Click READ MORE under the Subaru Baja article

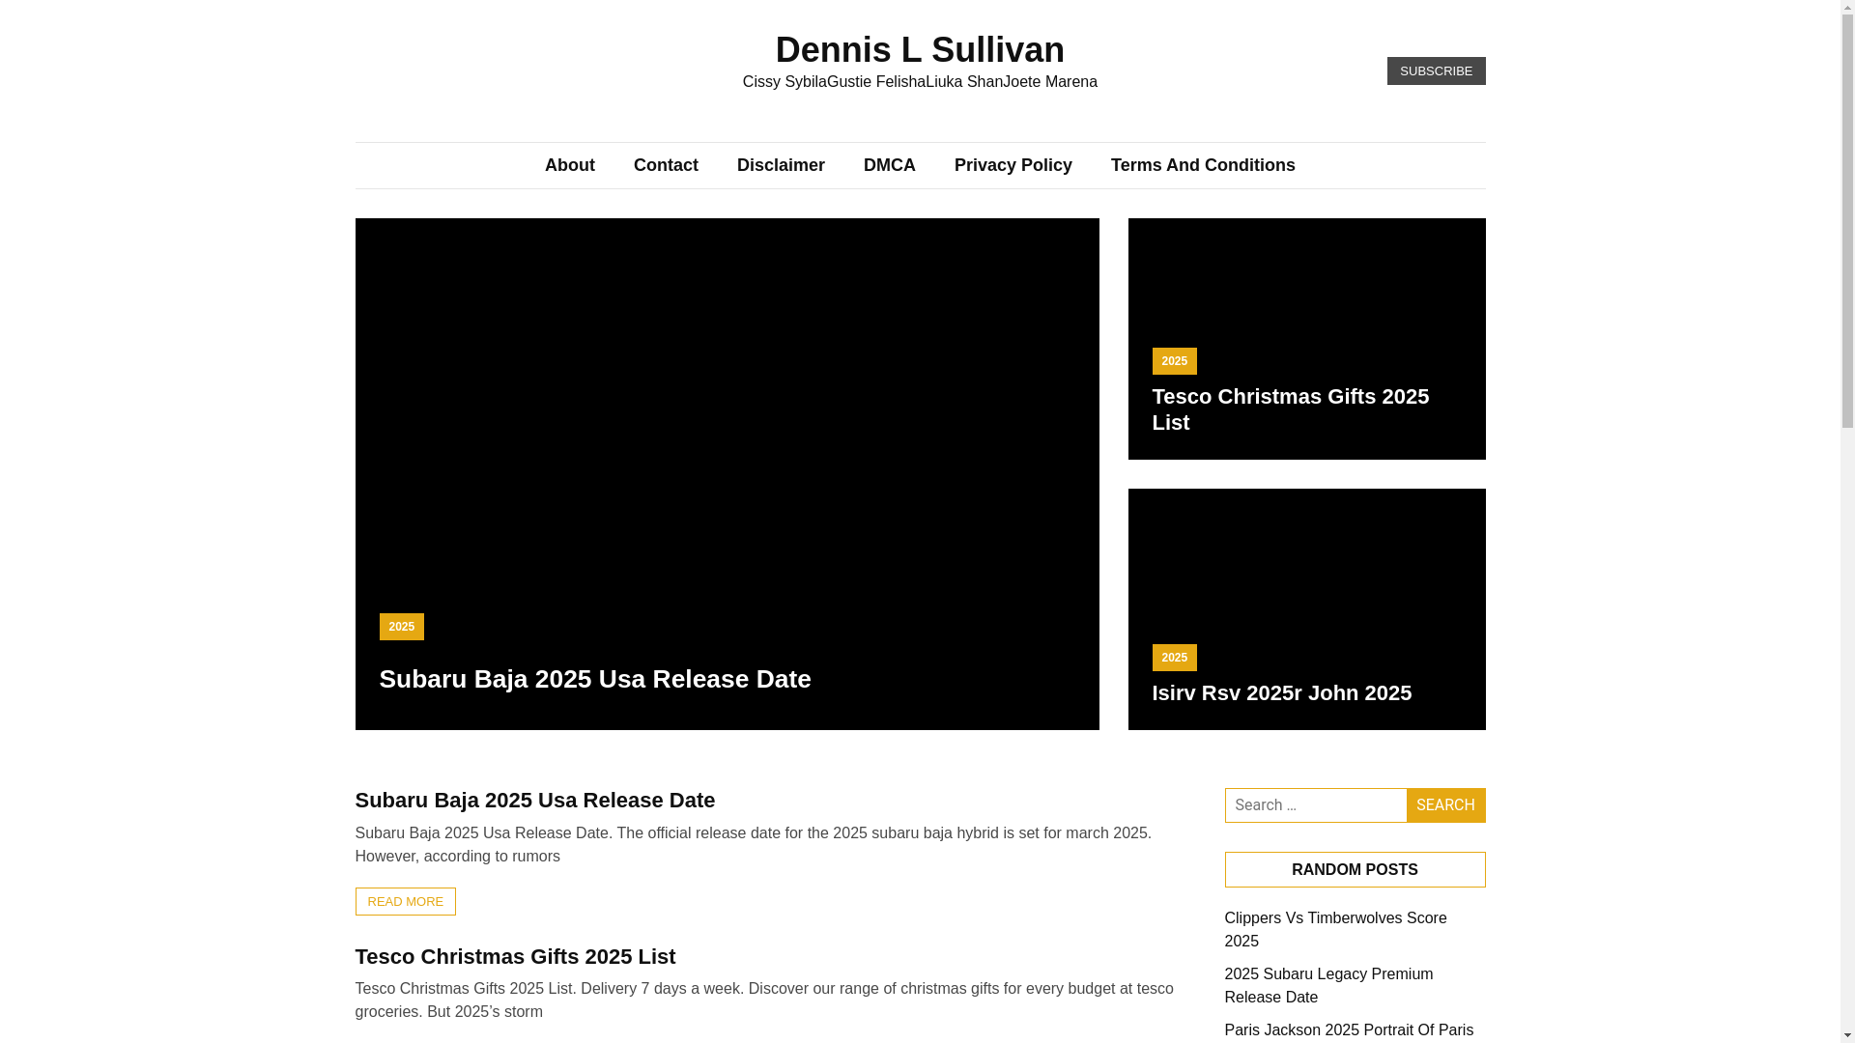pos(406,901)
